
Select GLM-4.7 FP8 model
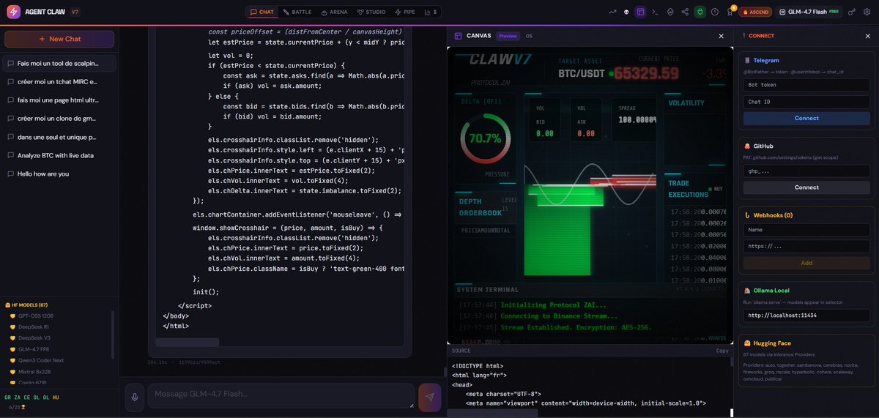click(59, 349)
